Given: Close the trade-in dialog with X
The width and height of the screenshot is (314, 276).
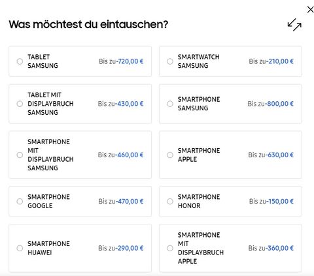Looking at the screenshot, I should [310, 10].
